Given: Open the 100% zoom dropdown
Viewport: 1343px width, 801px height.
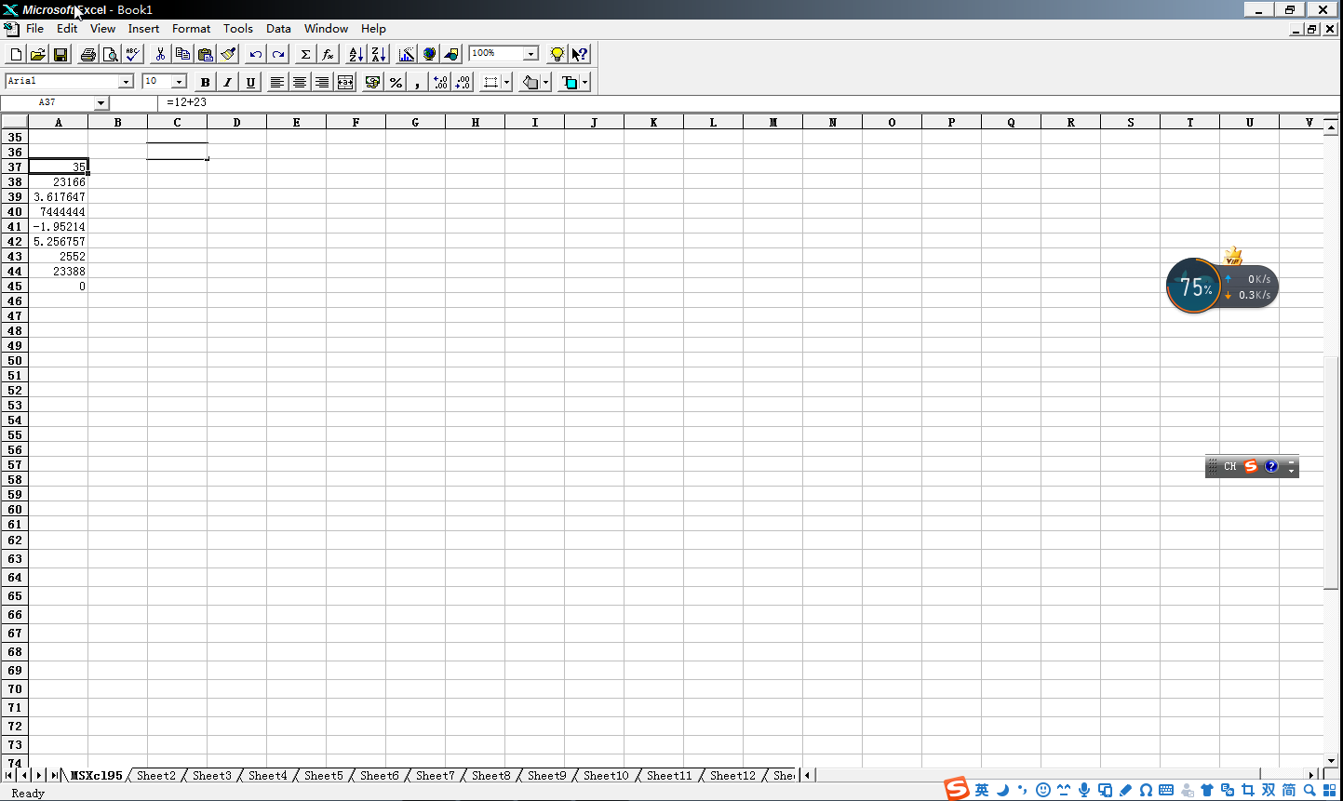Looking at the screenshot, I should pos(530,54).
